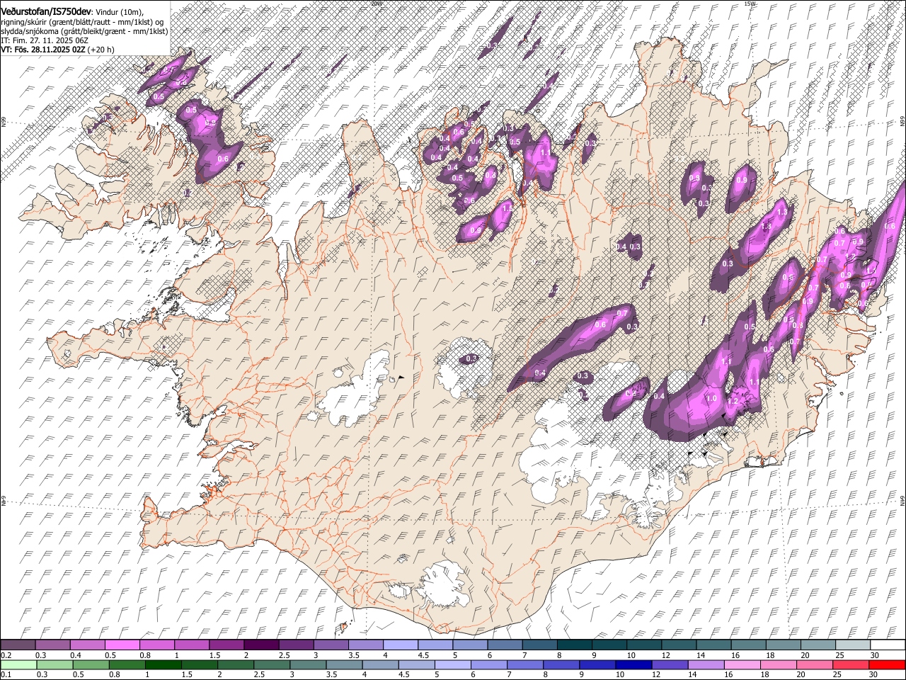Pick the snow-scale swatch starting at 0.2
The width and height of the screenshot is (906, 680).
(x=18, y=645)
